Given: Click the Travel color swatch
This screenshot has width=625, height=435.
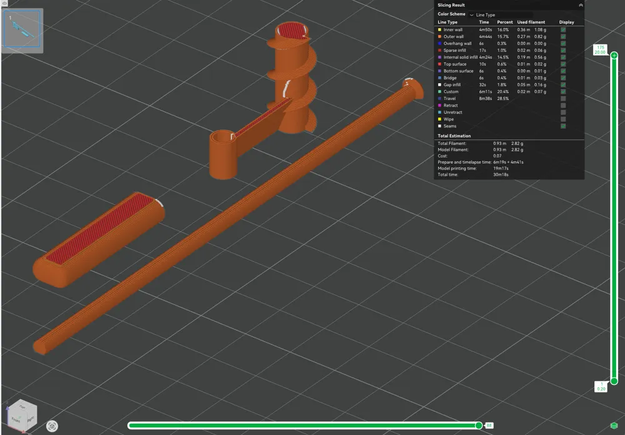Looking at the screenshot, I should coord(439,99).
